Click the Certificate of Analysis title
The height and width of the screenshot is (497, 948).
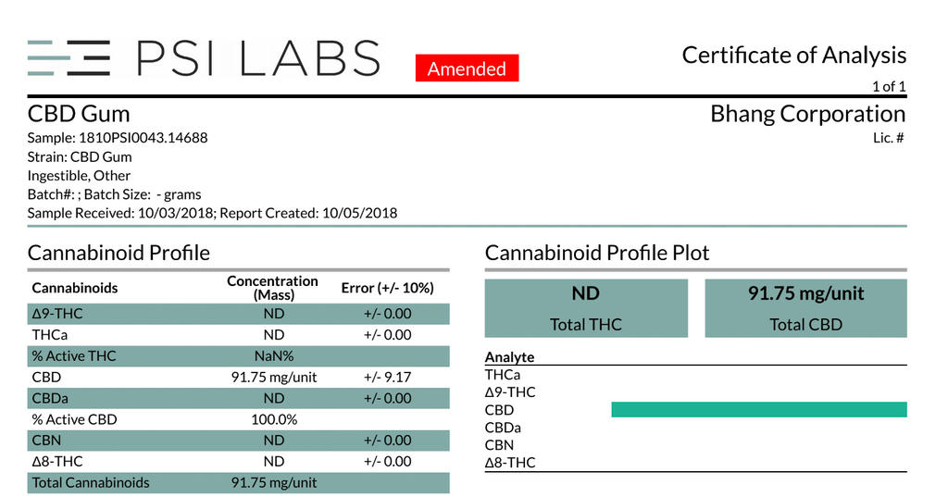click(x=793, y=55)
